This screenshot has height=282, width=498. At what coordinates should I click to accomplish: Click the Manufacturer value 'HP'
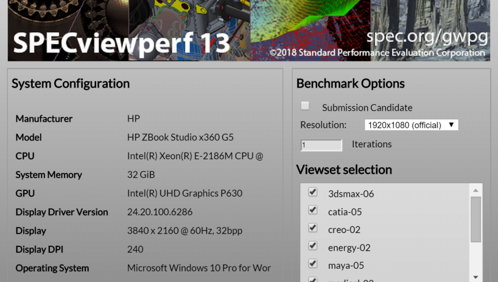point(133,119)
